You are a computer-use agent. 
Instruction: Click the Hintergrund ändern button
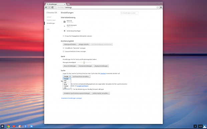click(70, 44)
